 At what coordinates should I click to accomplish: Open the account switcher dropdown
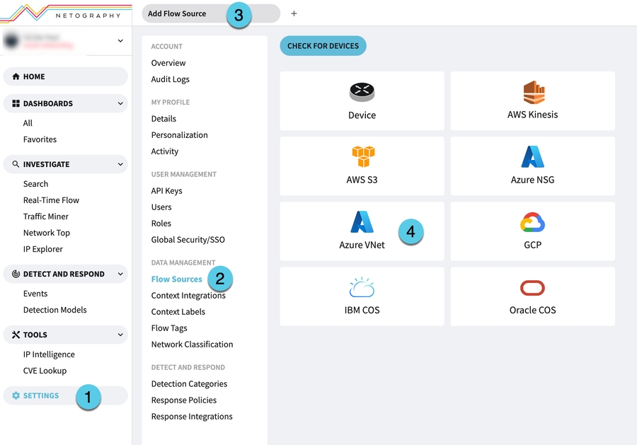tap(120, 41)
